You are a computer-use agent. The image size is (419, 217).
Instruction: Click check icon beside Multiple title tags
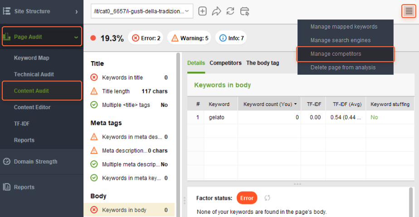(94, 105)
